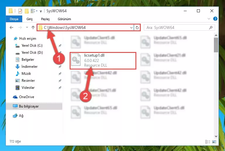
Task: Select Bu bilgisayar in navigation pane
Action: point(34,106)
